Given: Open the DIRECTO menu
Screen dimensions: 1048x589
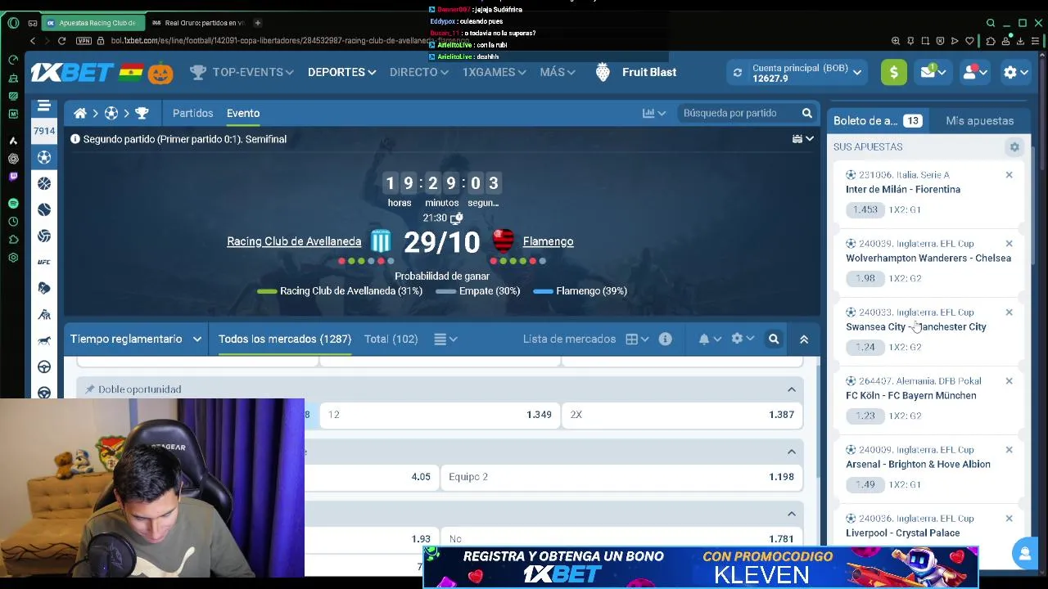Looking at the screenshot, I should [419, 72].
